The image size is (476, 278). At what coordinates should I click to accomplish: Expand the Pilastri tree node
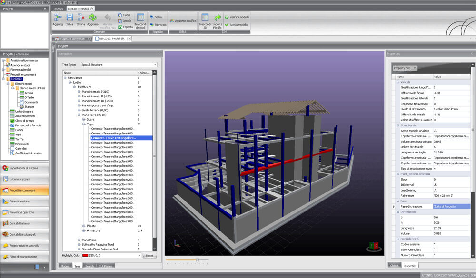pyautogui.click(x=84, y=226)
